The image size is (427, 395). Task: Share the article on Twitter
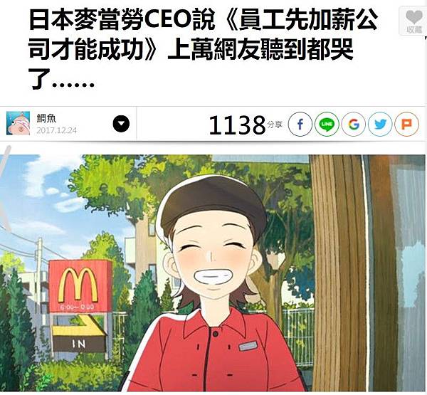tap(380, 124)
